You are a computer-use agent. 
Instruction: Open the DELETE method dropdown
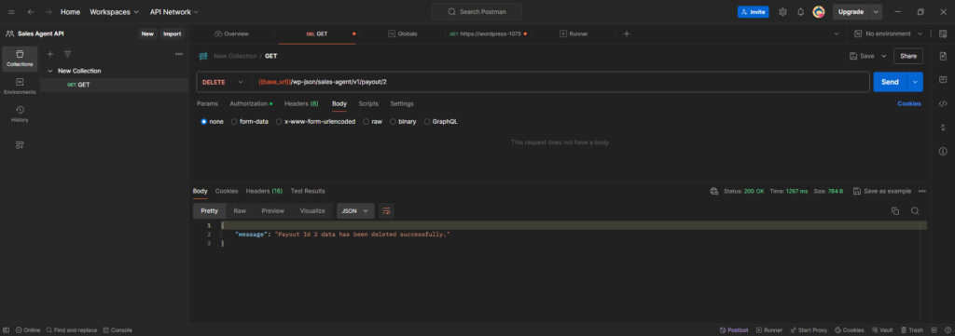tap(224, 82)
